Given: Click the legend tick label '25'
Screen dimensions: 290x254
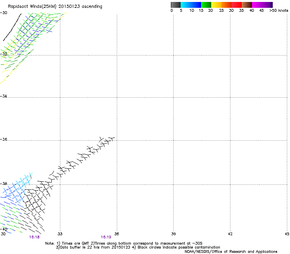Looking at the screenshot, I should click(x=221, y=11).
